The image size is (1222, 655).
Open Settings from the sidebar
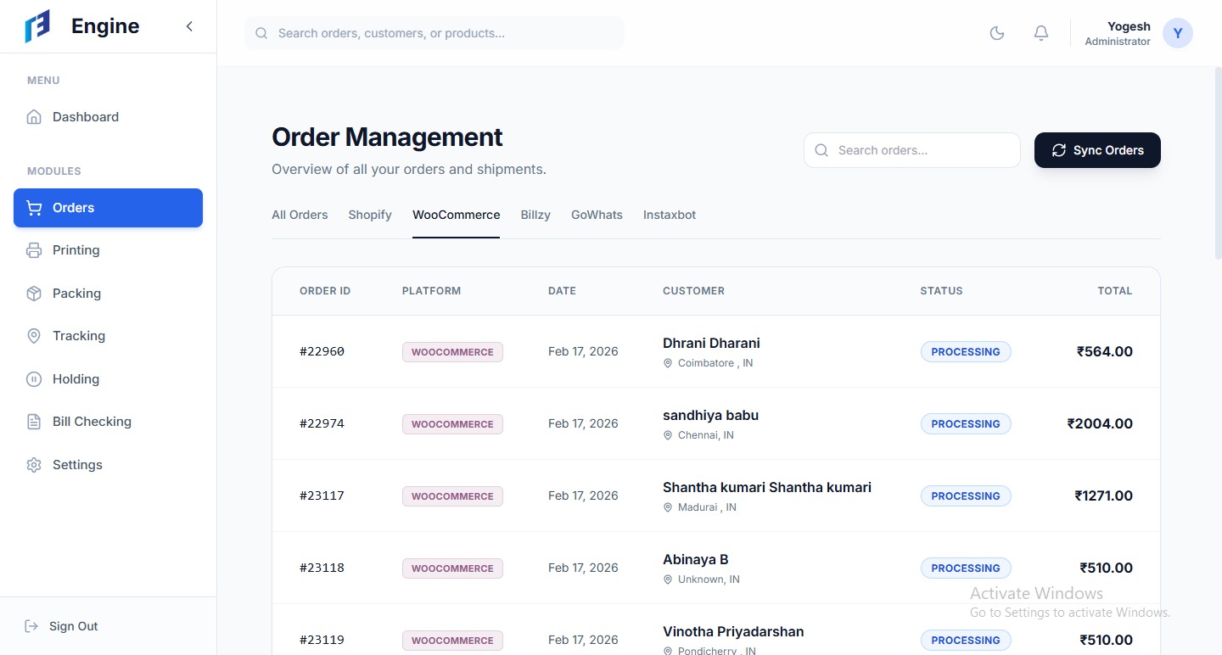coord(77,465)
